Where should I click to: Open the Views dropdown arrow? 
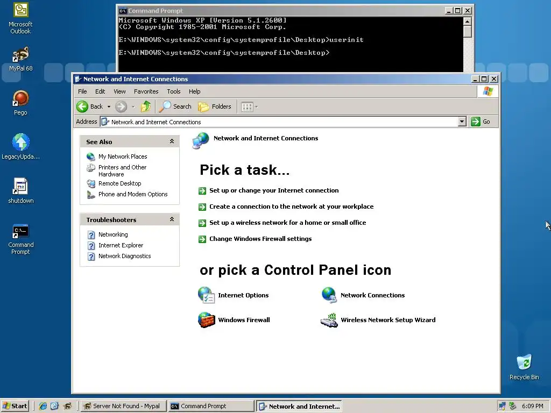tap(257, 106)
